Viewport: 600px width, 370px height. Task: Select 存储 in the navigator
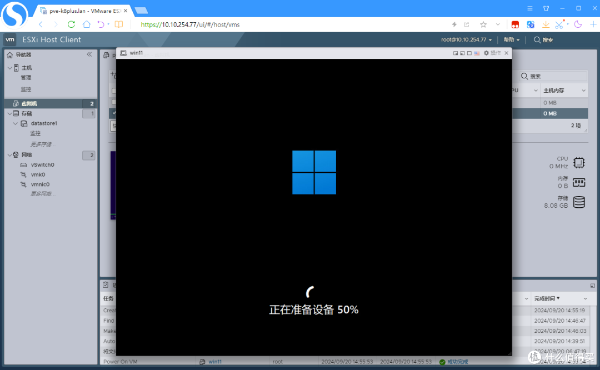pos(27,113)
